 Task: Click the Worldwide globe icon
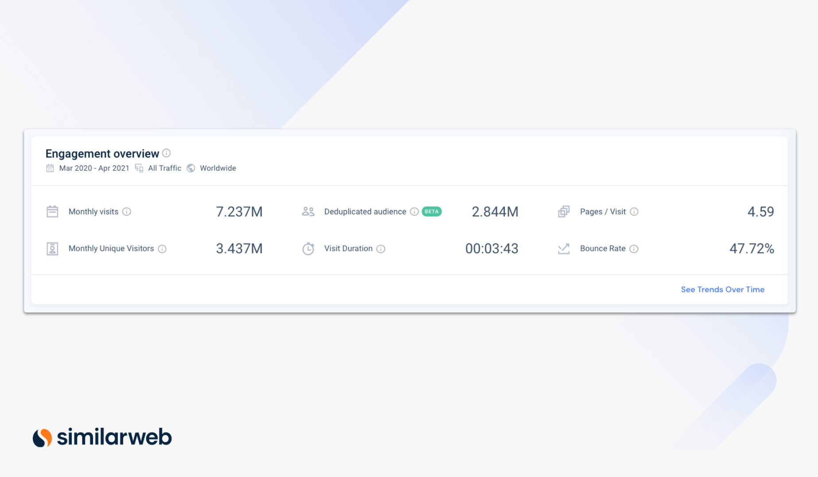[x=190, y=168]
